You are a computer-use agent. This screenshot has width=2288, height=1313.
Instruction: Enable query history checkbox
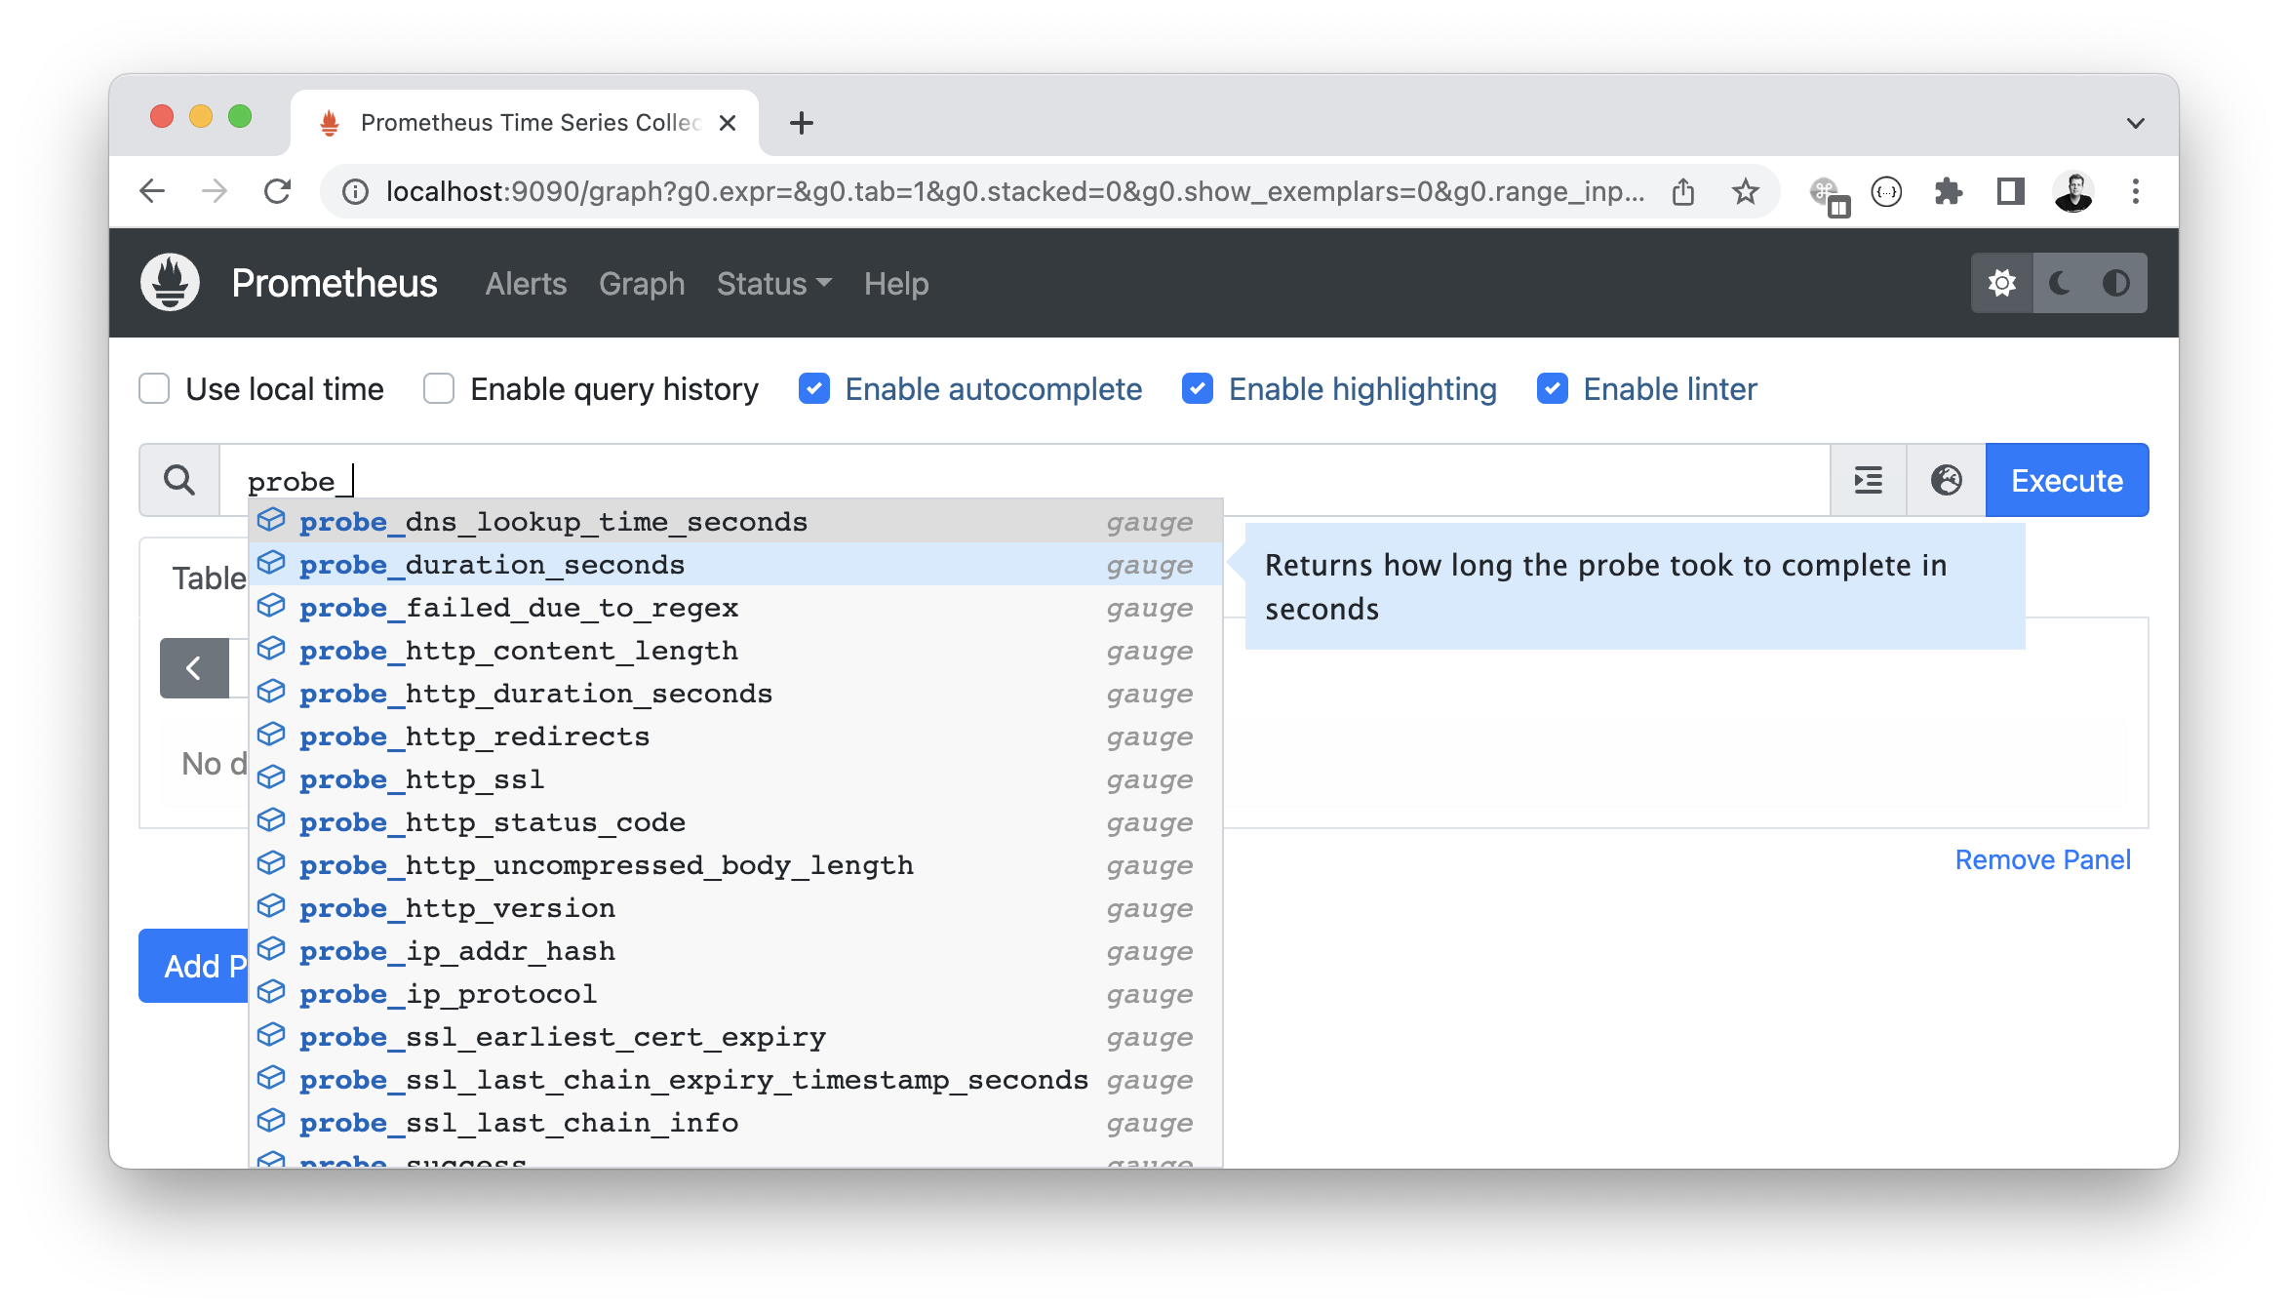point(439,388)
